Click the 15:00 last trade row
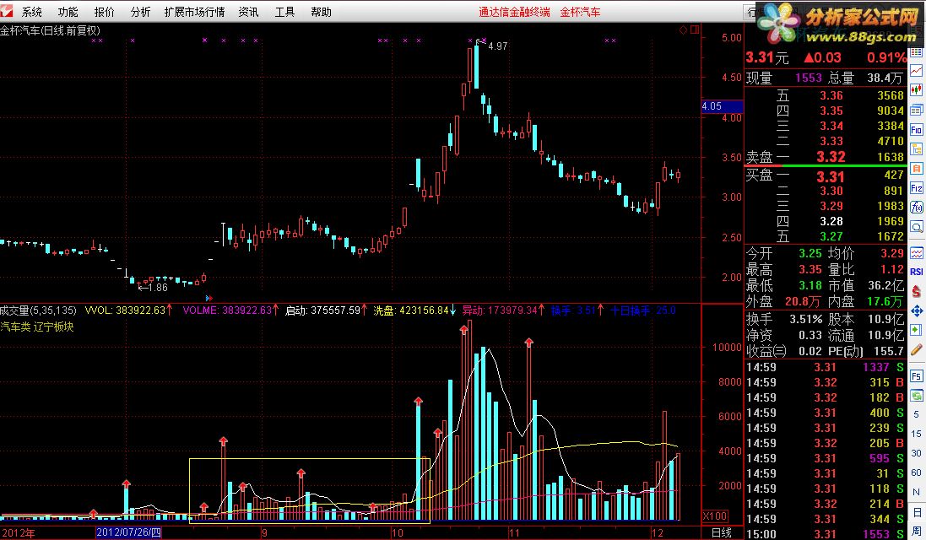The image size is (926, 540). tap(826, 534)
